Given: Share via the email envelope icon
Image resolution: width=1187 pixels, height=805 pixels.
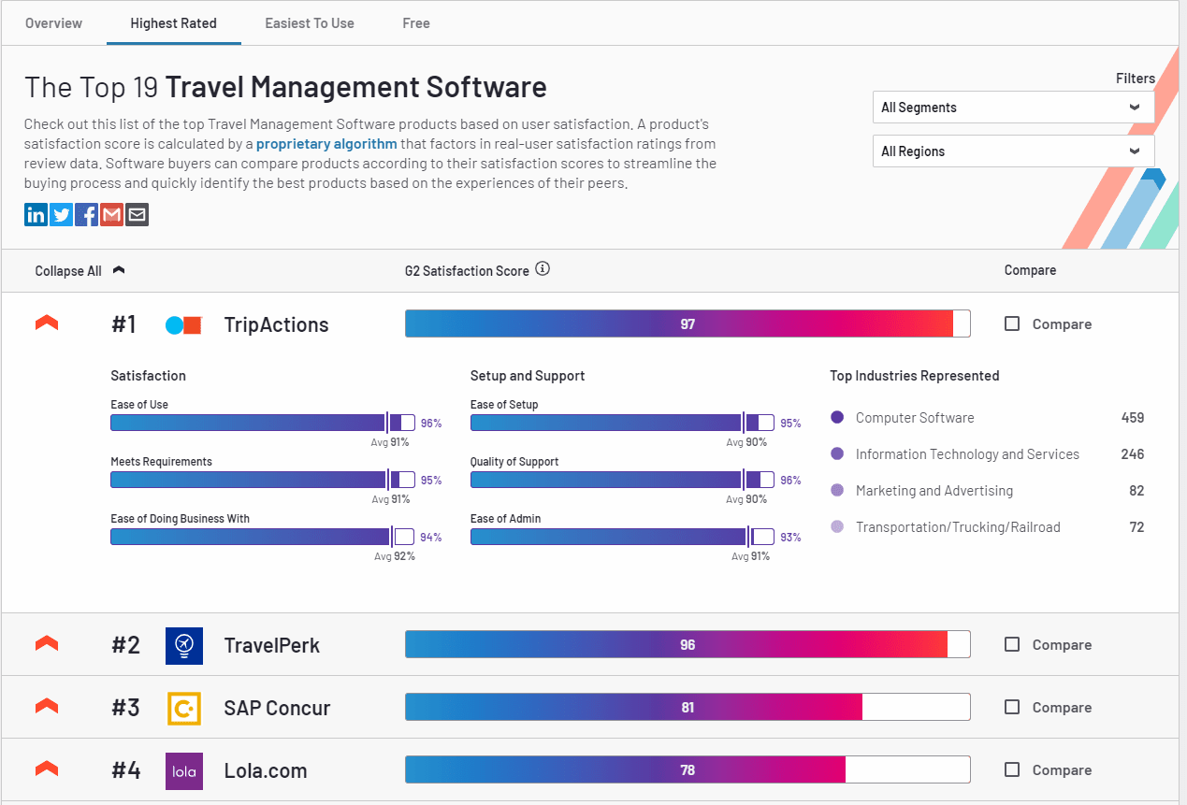Looking at the screenshot, I should [138, 215].
